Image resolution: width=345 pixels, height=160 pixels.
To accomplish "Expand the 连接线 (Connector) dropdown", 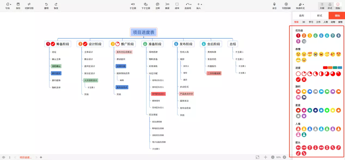I will [188, 6].
